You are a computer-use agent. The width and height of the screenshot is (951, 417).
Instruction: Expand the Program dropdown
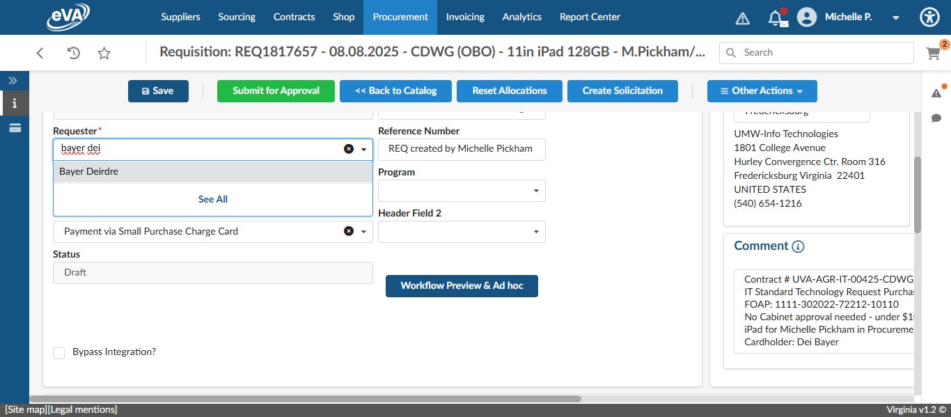click(536, 190)
